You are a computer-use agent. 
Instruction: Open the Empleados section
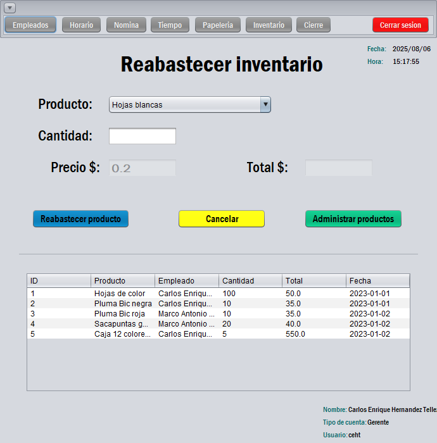30,25
